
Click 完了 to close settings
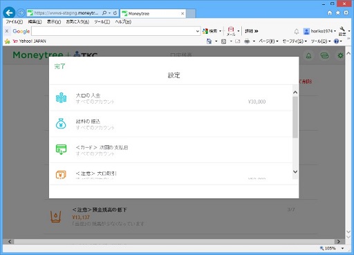[60, 66]
